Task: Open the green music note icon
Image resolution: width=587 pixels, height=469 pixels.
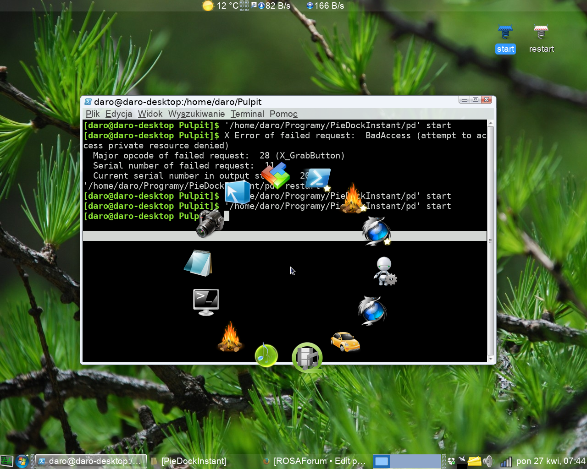Action: (x=266, y=355)
